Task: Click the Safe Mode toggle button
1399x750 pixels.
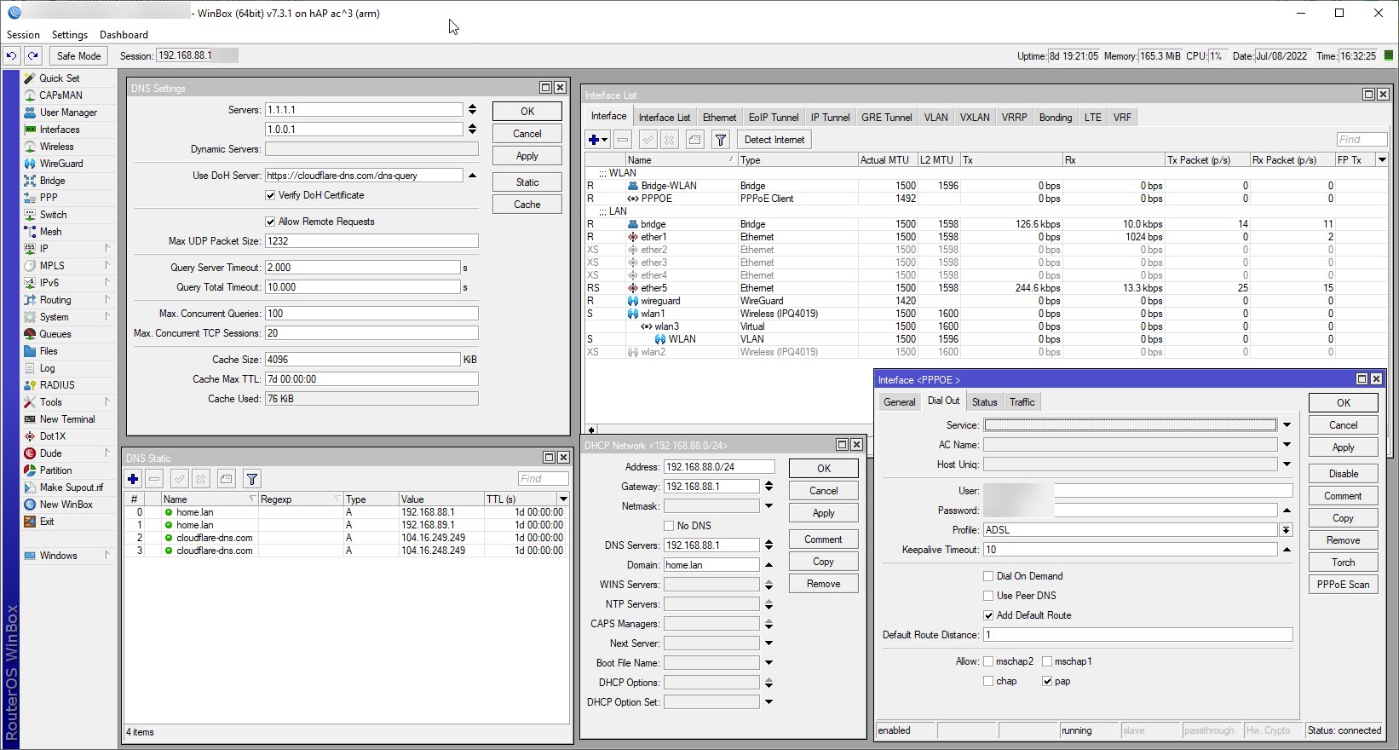Action: pos(78,55)
